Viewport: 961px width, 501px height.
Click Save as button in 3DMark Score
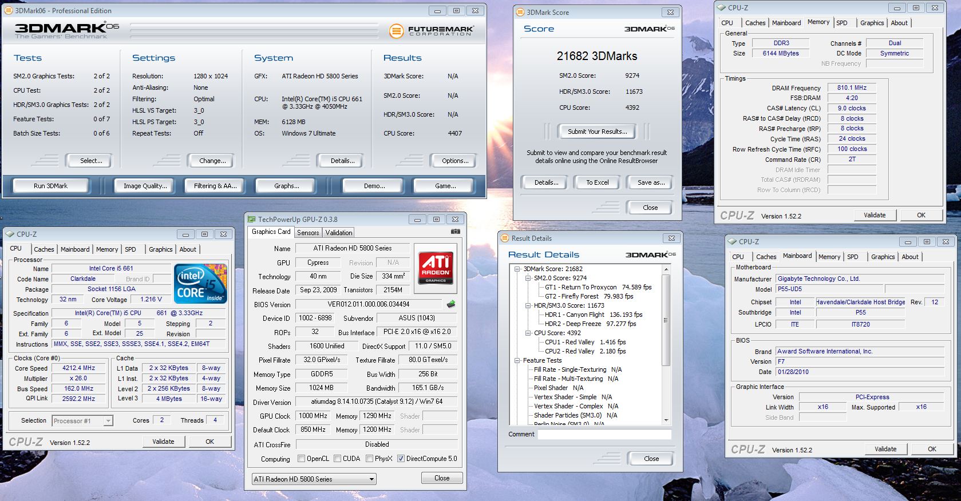651,182
